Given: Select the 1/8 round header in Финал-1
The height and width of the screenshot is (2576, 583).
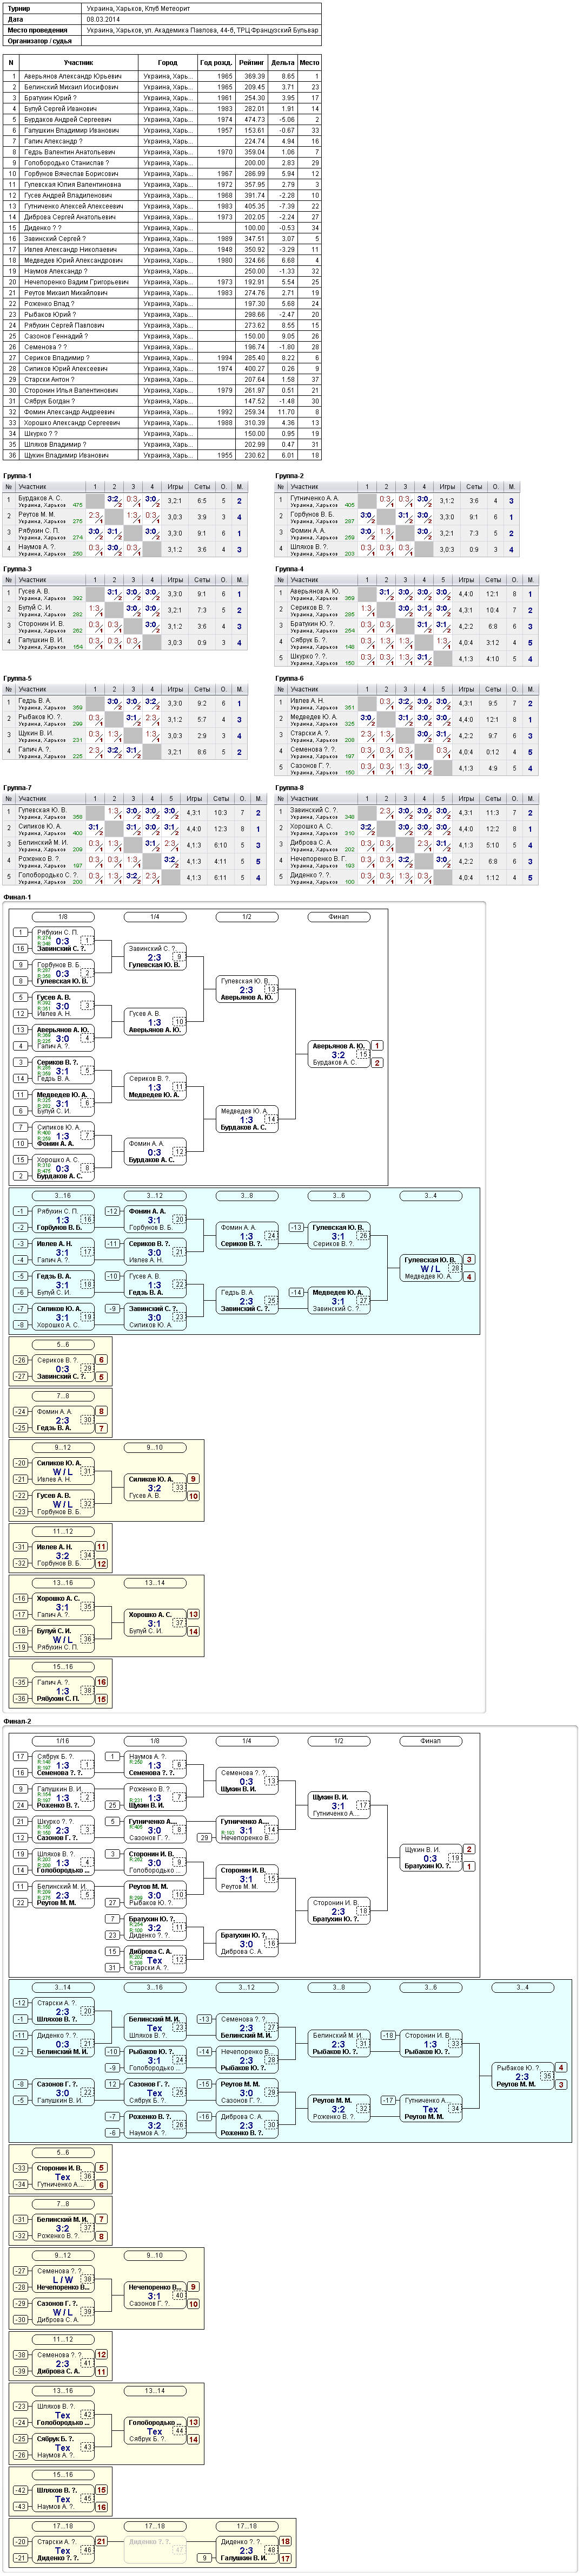Looking at the screenshot, I should coord(63,916).
